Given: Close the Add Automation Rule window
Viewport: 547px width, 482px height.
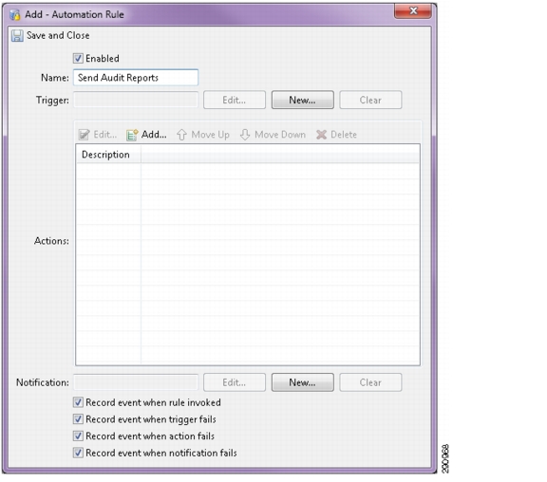Looking at the screenshot, I should coord(413,10).
